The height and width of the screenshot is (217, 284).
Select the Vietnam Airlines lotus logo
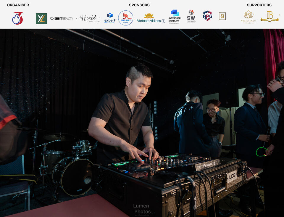pos(151,18)
